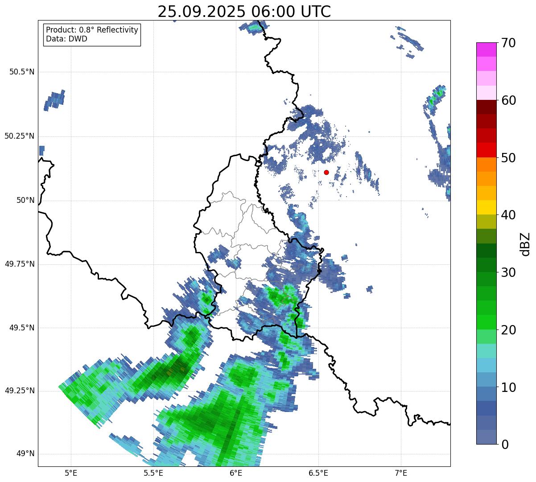Click the 'dBZ' colorbar axis label

click(x=525, y=244)
